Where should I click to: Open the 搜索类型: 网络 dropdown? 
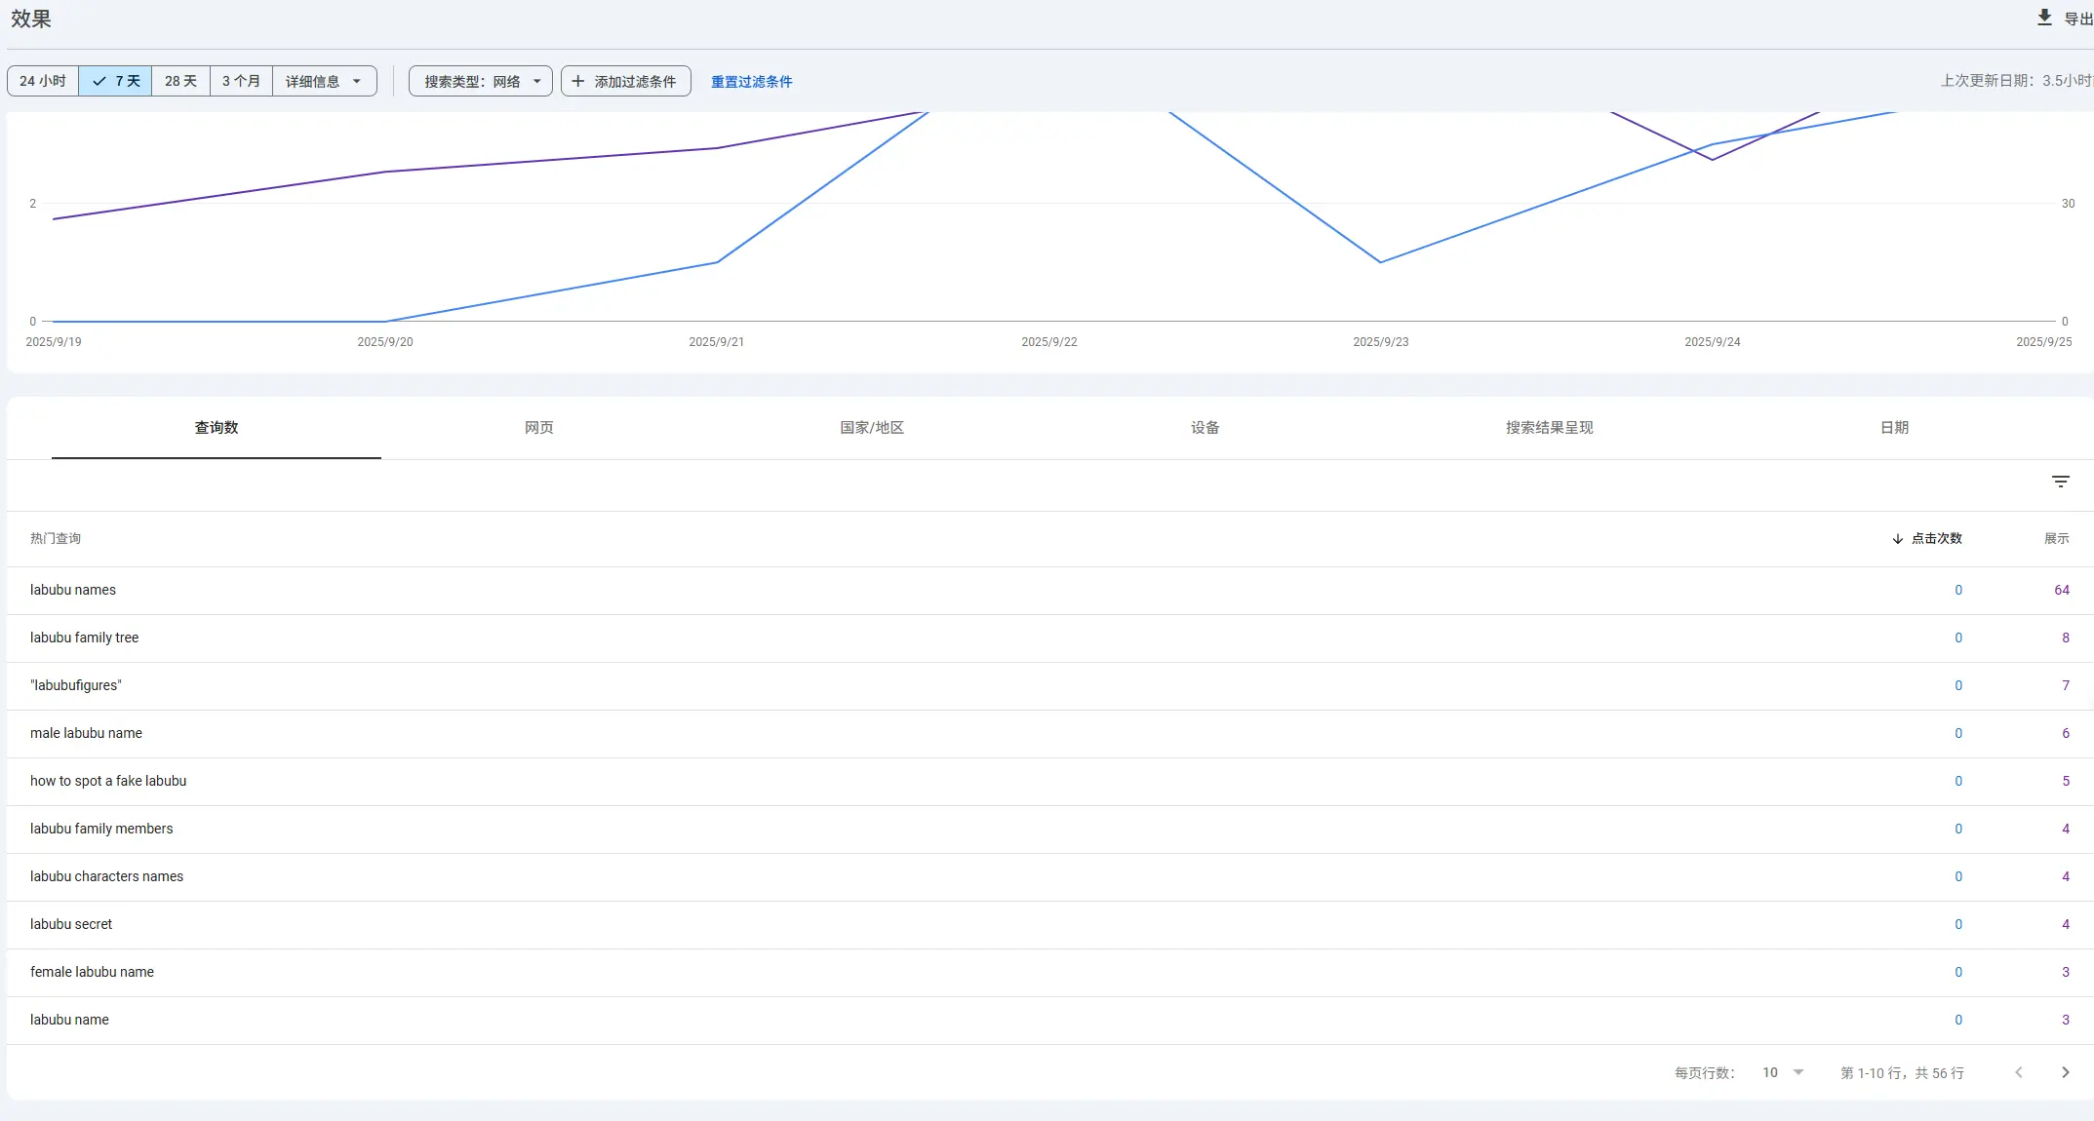point(481,81)
